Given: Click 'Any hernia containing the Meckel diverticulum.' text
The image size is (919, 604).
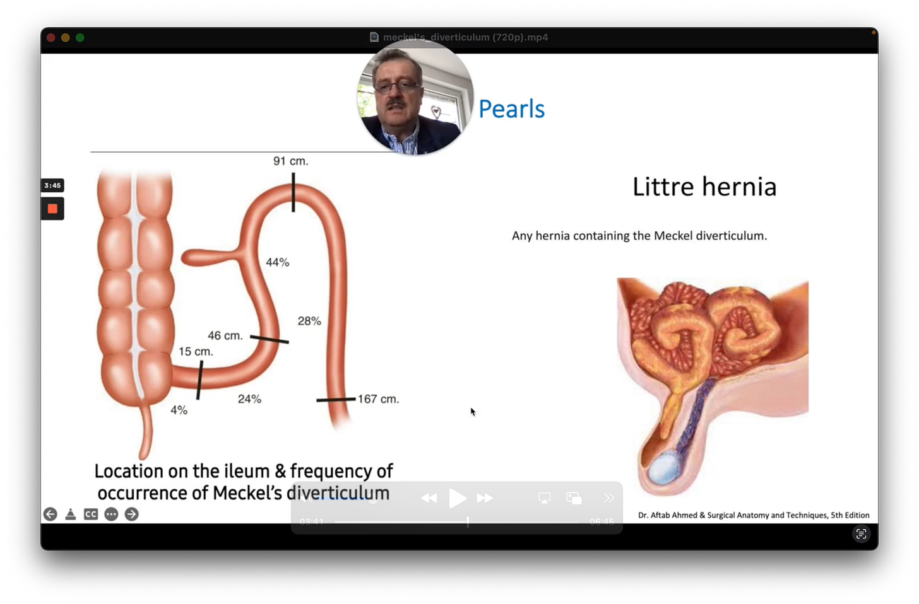Looking at the screenshot, I should (639, 236).
